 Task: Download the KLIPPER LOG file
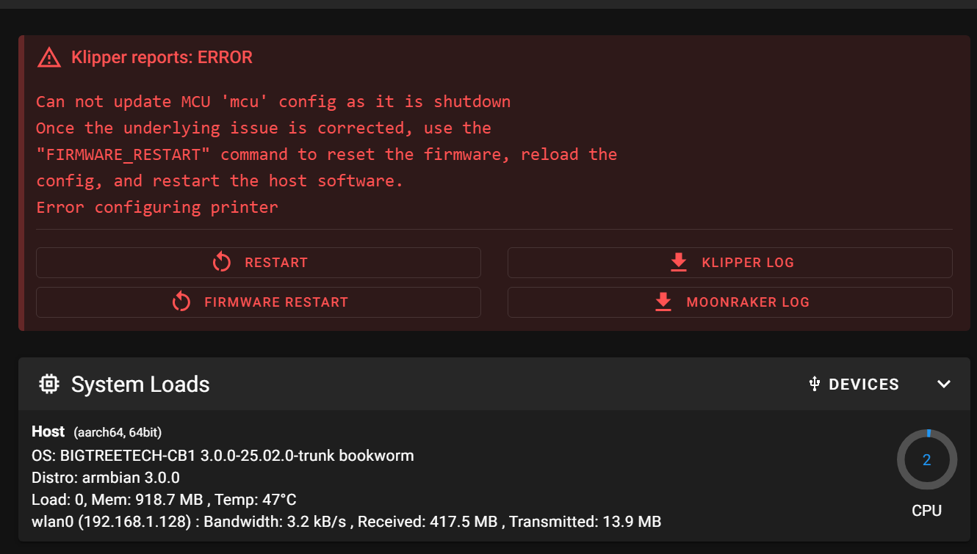coord(730,263)
